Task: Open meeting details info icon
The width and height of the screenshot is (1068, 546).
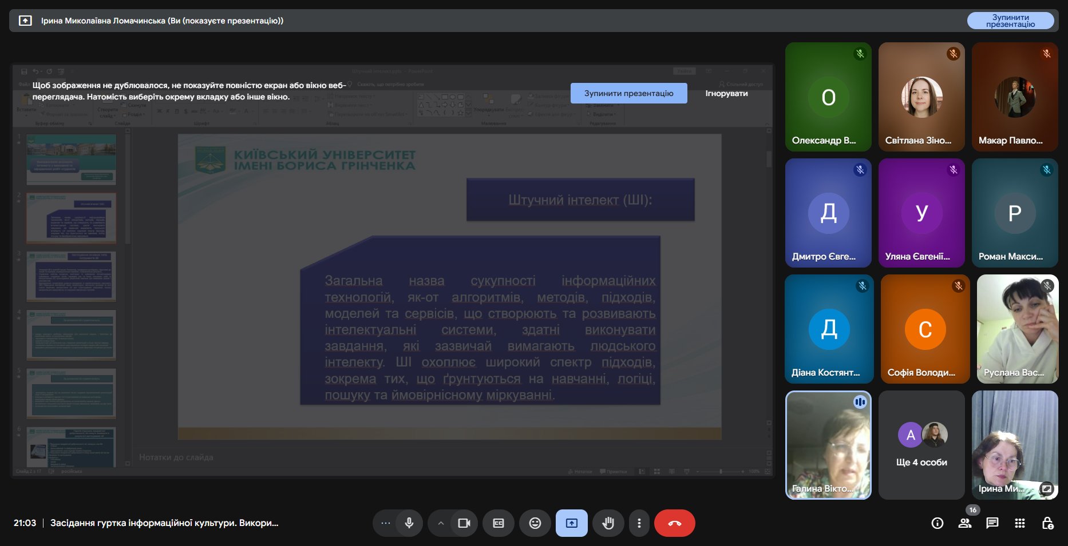Action: [938, 523]
